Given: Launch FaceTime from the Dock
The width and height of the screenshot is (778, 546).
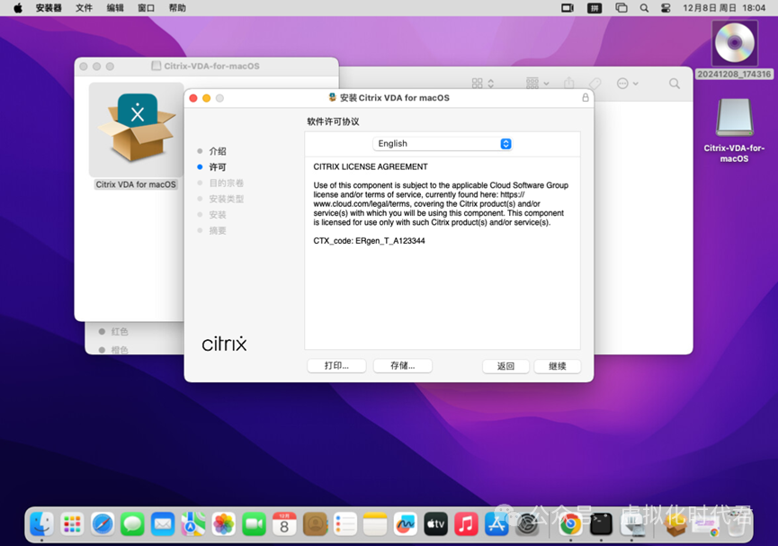Looking at the screenshot, I should [254, 524].
